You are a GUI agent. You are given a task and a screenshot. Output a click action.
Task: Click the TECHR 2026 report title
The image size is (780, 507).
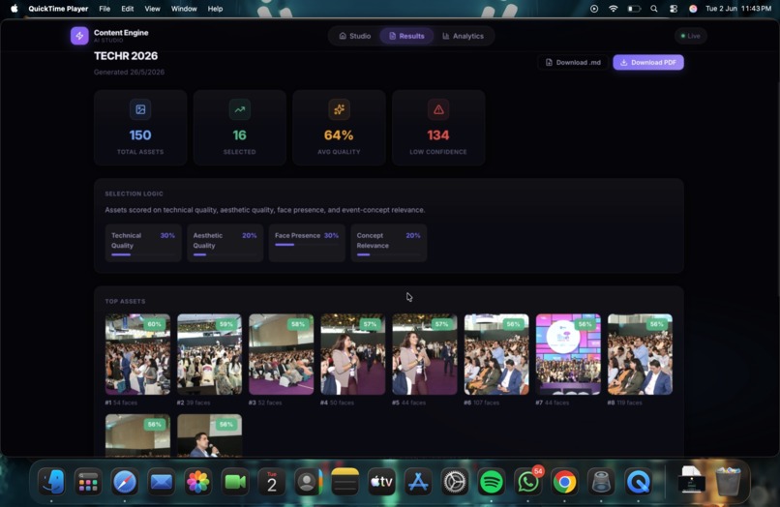pos(126,56)
